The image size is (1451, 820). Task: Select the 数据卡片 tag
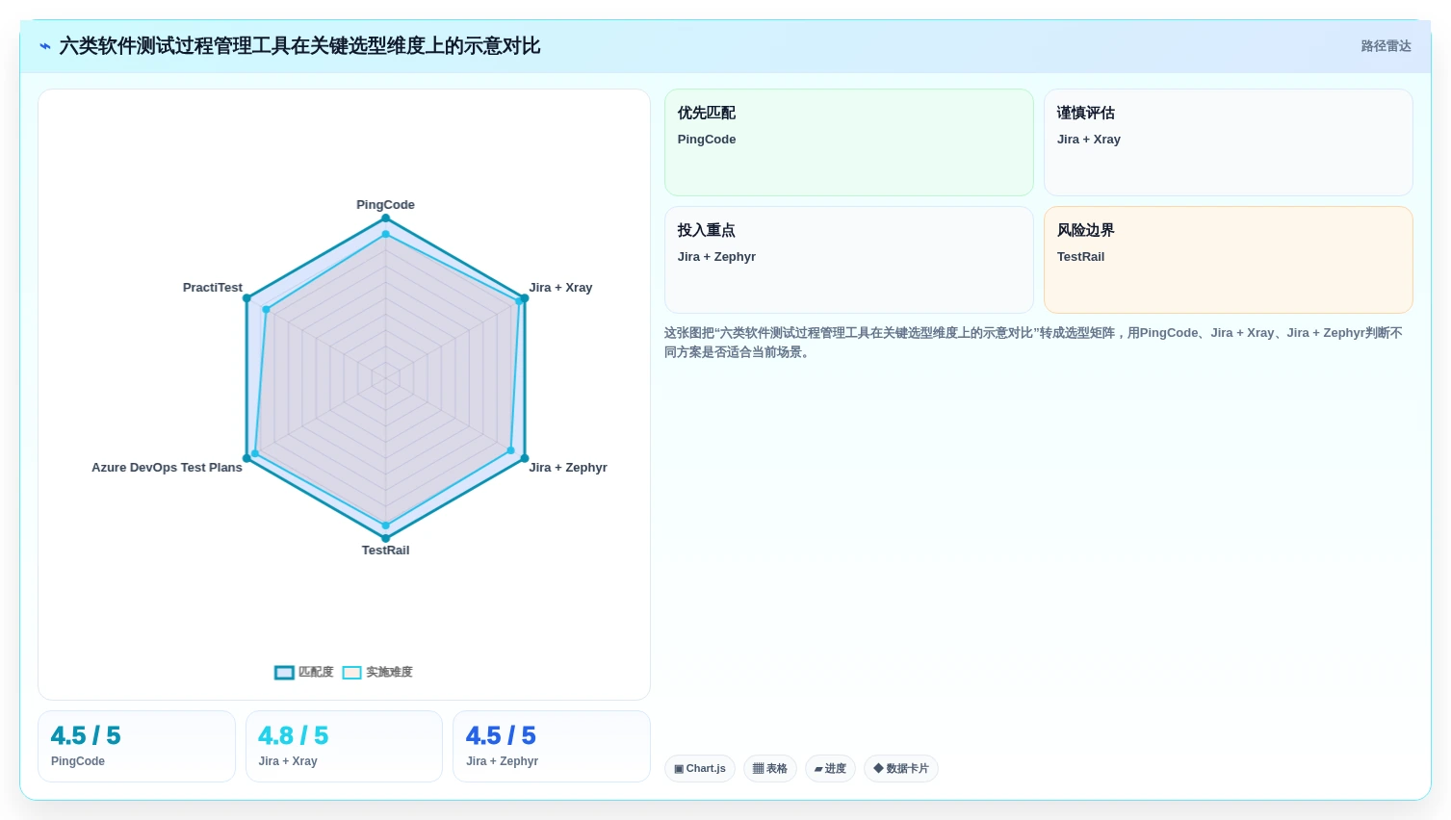[x=901, y=769]
